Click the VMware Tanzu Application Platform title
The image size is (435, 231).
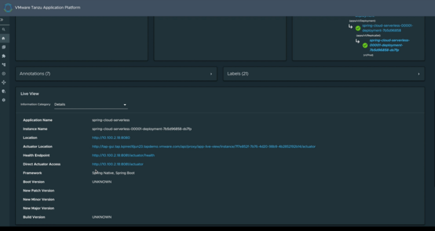[48, 7]
